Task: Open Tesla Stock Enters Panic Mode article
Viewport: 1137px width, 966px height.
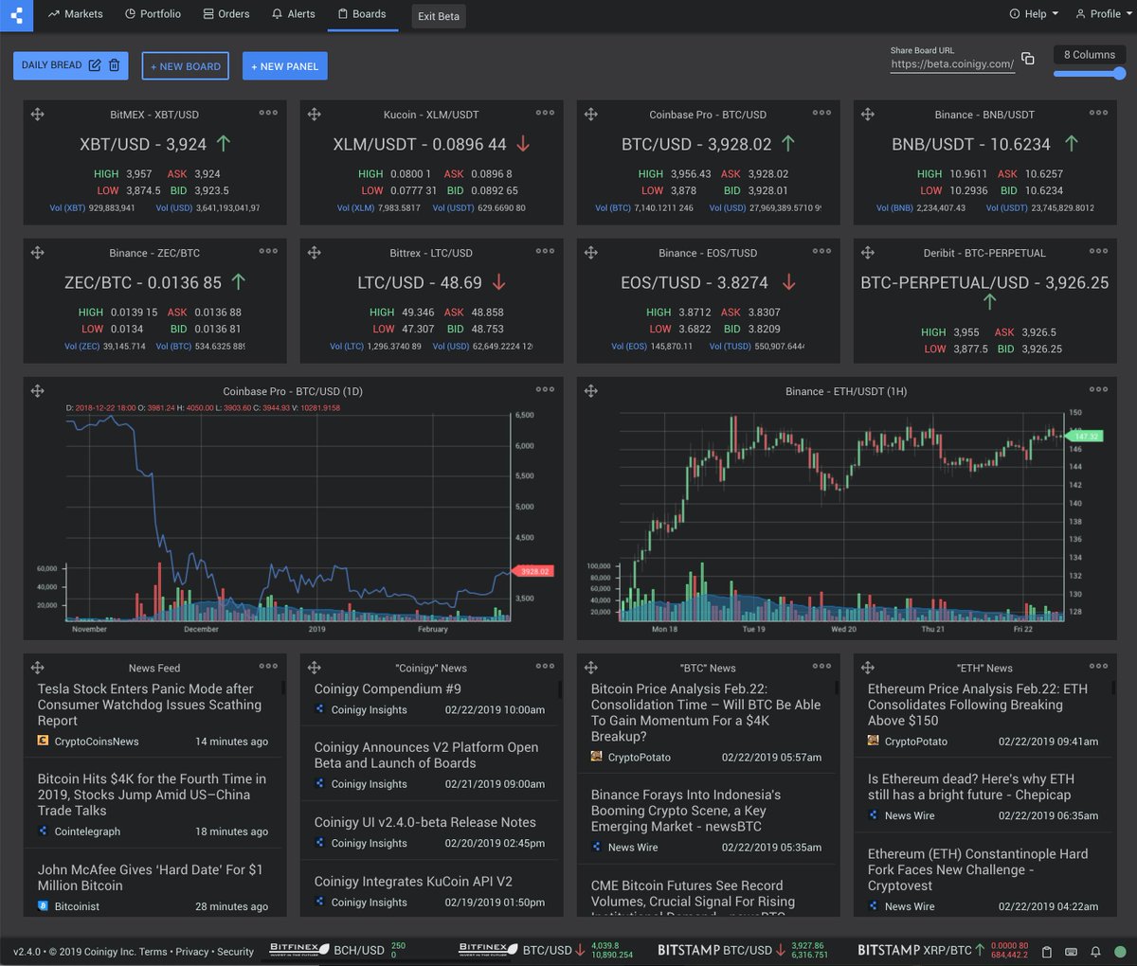Action: pos(149,705)
